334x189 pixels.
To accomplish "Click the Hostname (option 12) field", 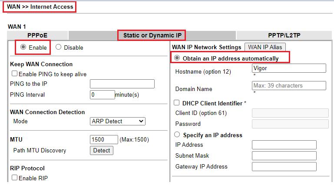I will (289, 68).
